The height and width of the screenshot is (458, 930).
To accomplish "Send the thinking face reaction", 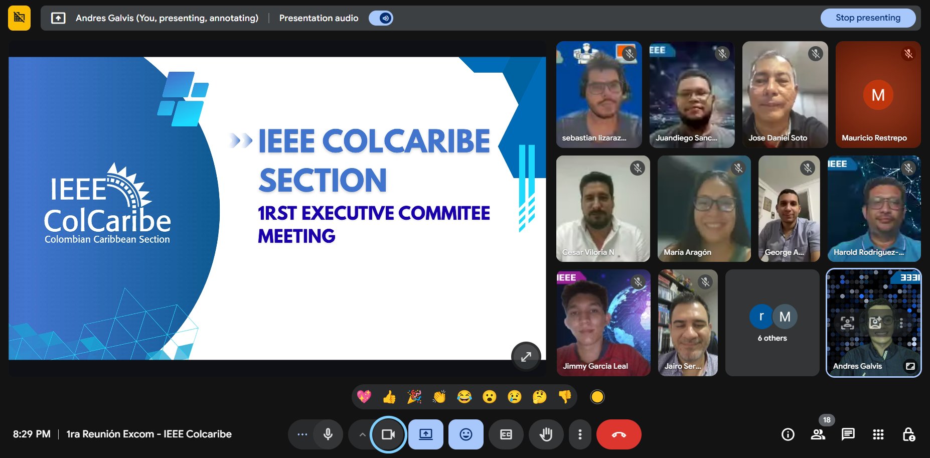I will (x=540, y=397).
